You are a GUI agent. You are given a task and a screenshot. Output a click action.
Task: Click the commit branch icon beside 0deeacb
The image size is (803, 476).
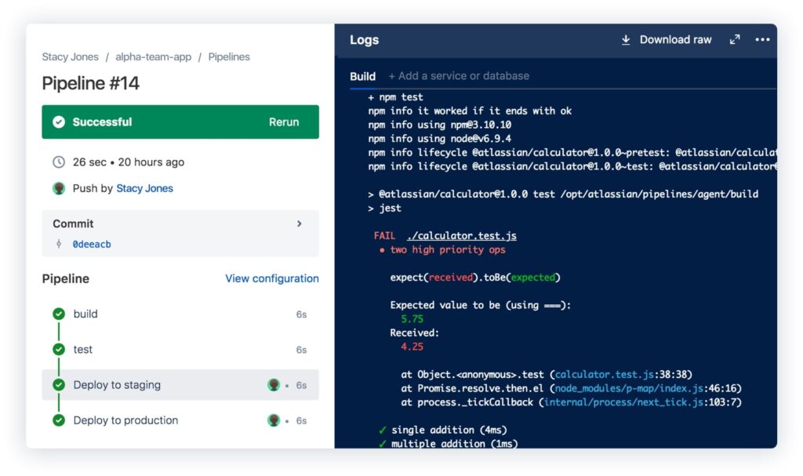(58, 244)
